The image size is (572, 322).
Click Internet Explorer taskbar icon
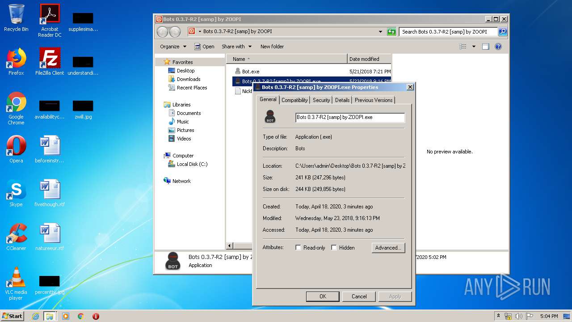pyautogui.click(x=35, y=316)
